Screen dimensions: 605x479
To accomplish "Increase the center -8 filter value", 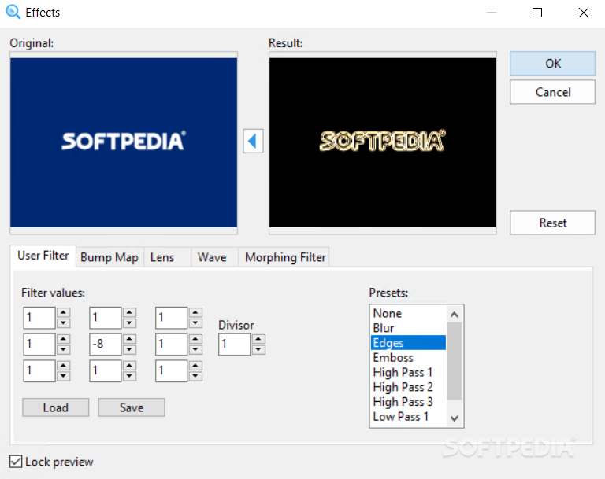I will (x=129, y=339).
